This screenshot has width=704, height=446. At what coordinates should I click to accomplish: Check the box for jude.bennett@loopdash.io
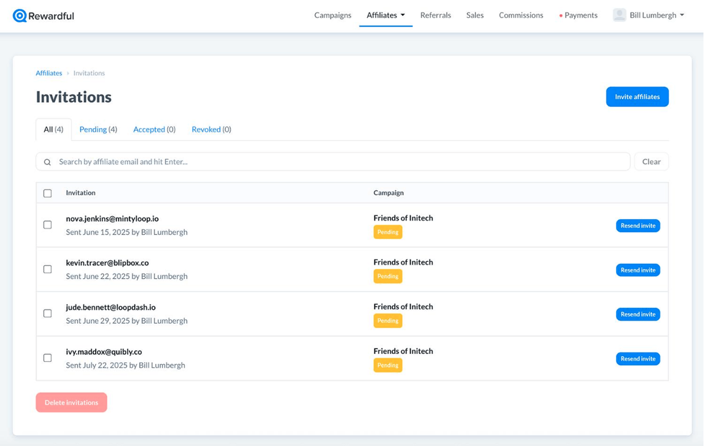(x=48, y=314)
